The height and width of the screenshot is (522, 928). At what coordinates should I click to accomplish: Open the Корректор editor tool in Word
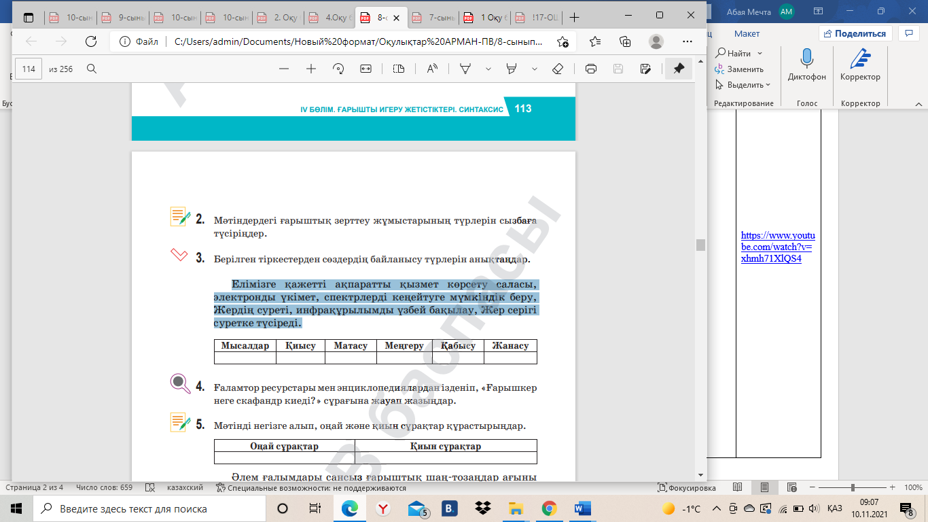[x=860, y=61]
